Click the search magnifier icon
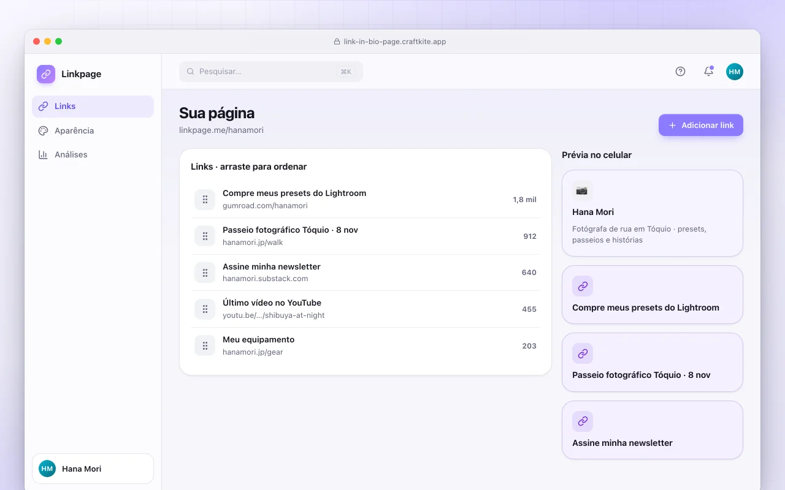 pyautogui.click(x=190, y=72)
